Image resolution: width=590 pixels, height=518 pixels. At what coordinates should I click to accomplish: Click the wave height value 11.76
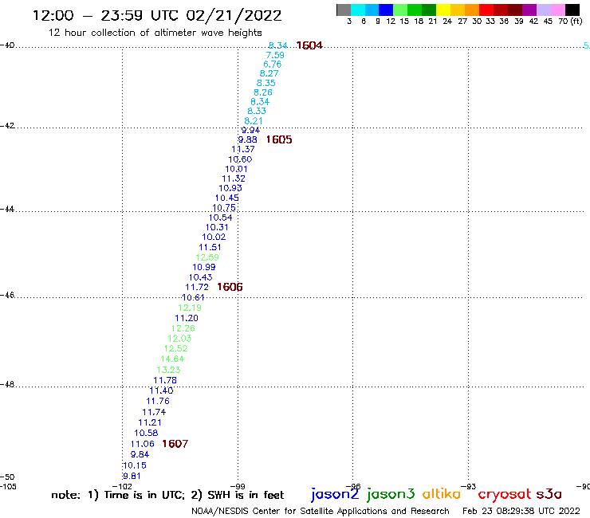pos(158,402)
